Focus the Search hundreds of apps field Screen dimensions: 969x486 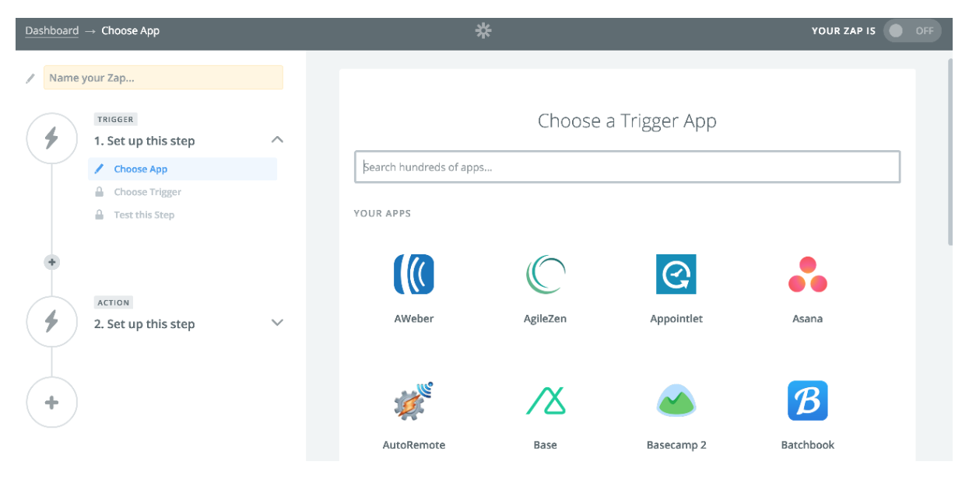point(627,167)
